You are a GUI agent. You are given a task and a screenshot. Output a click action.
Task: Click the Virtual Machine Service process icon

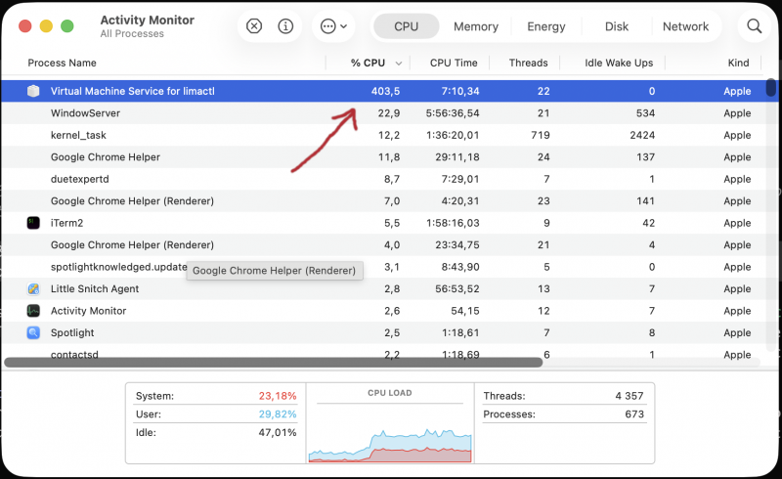[33, 91]
